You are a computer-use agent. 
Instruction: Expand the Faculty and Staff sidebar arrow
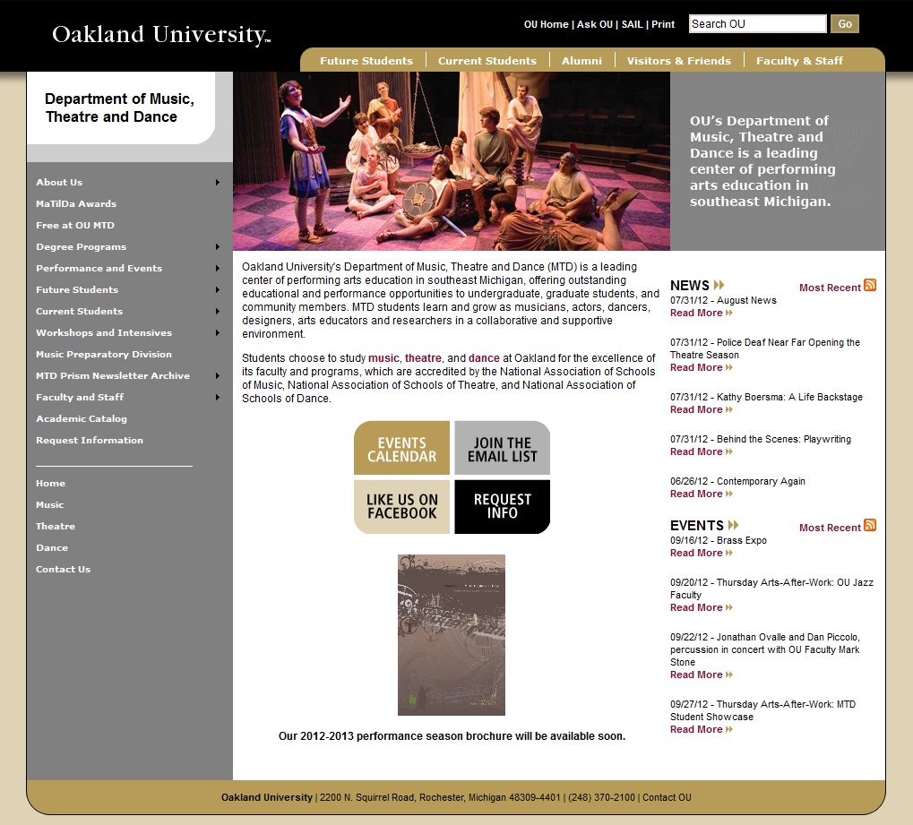click(217, 398)
